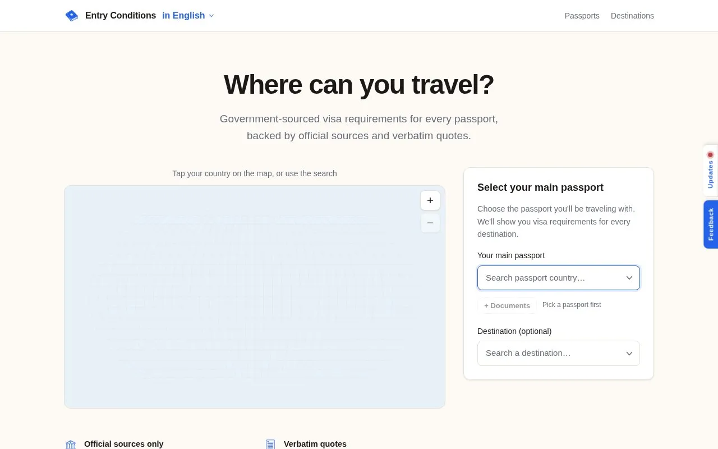Focus the Search passport country field
This screenshot has width=718, height=449.
(x=559, y=278)
